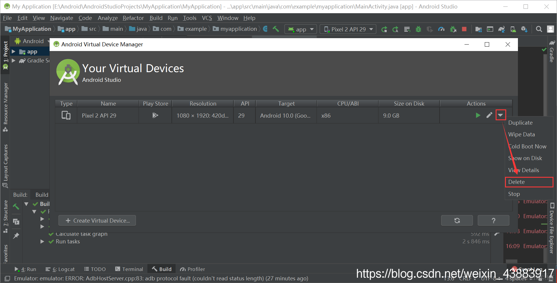
Task: Open Project Structure toolbar icon
Action: pyautogui.click(x=479, y=29)
